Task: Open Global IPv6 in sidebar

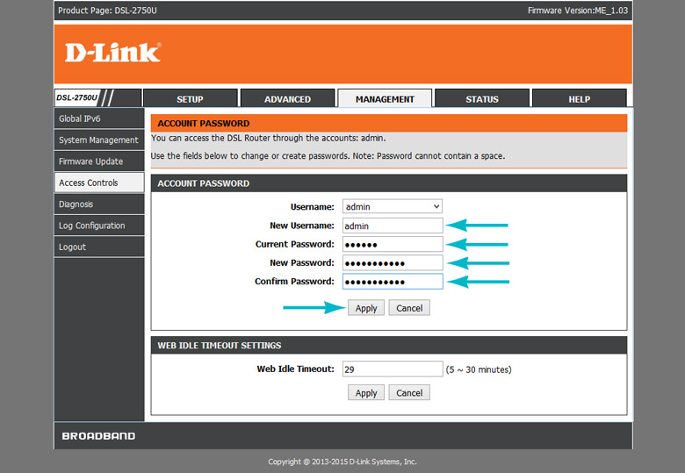Action: (99, 118)
